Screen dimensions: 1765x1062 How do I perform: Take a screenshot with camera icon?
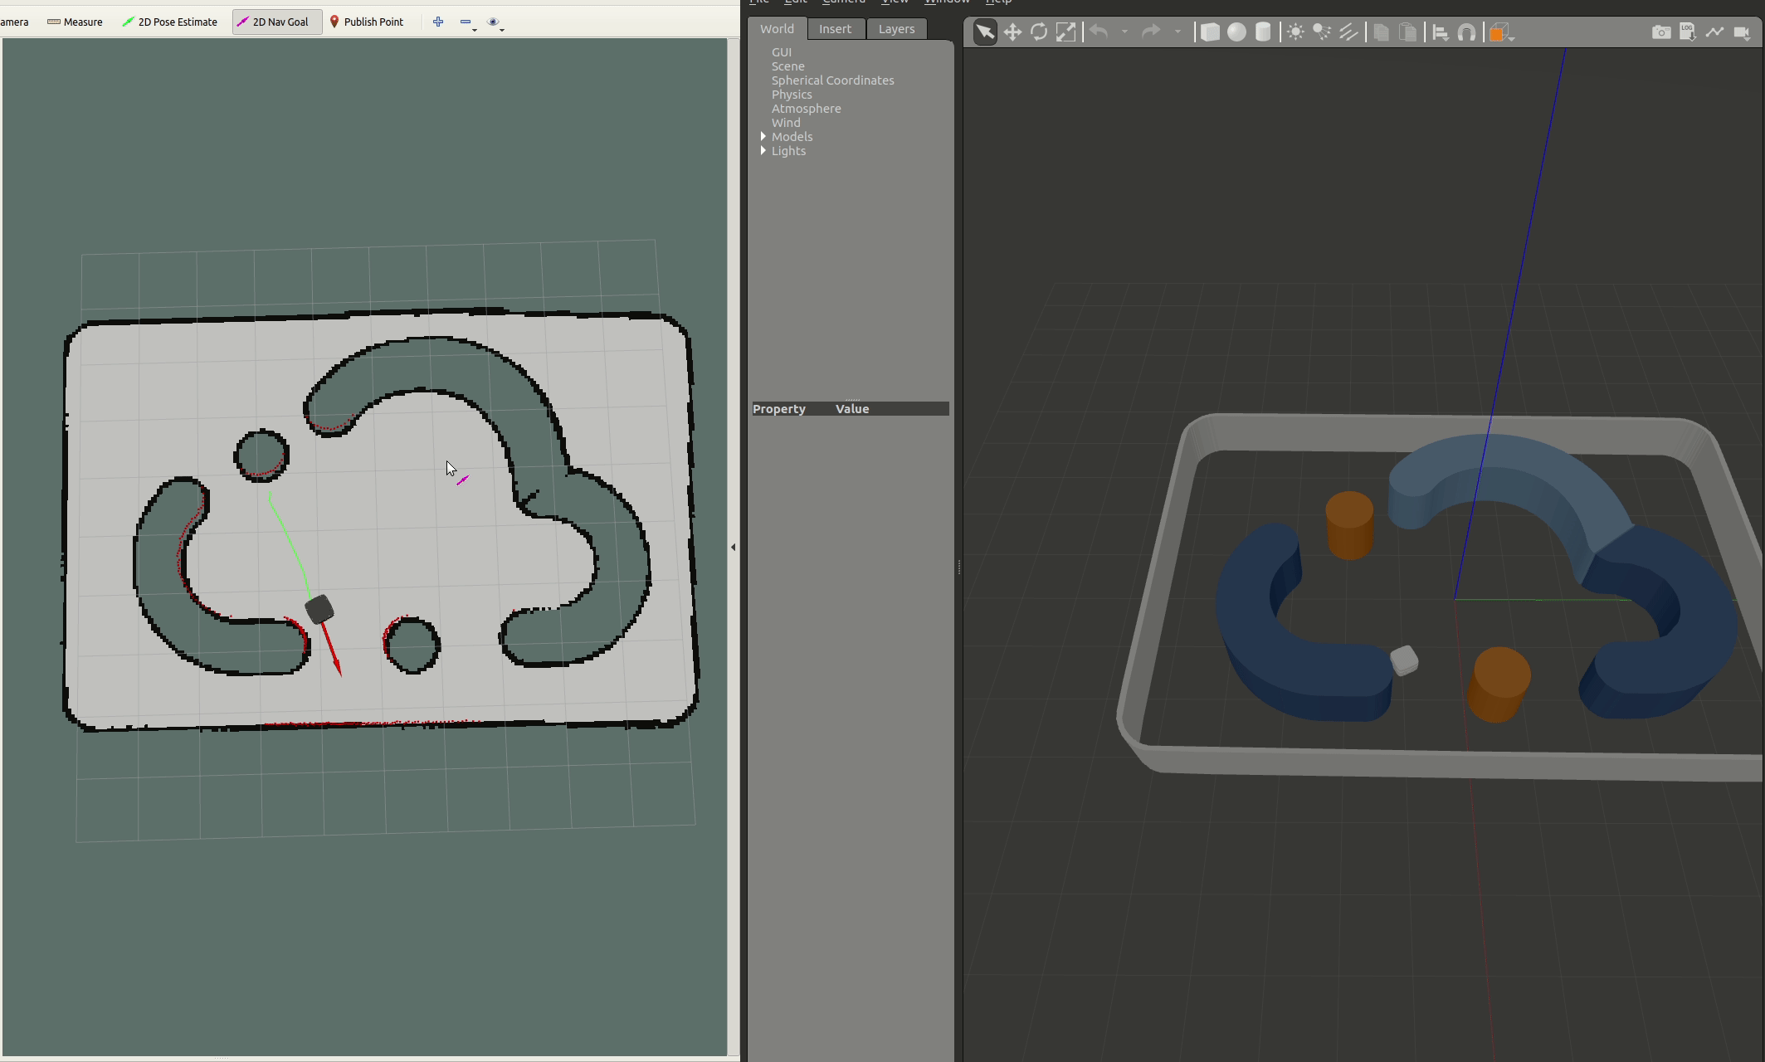[1661, 32]
